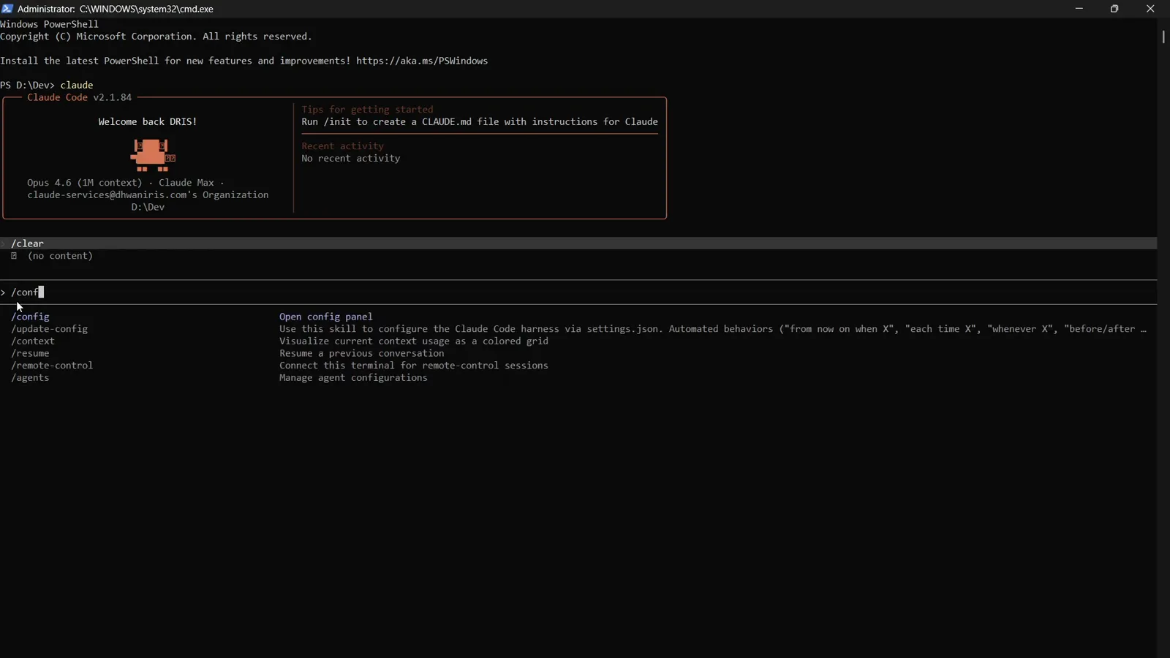Select the /remote-control command suggestion

coord(52,366)
